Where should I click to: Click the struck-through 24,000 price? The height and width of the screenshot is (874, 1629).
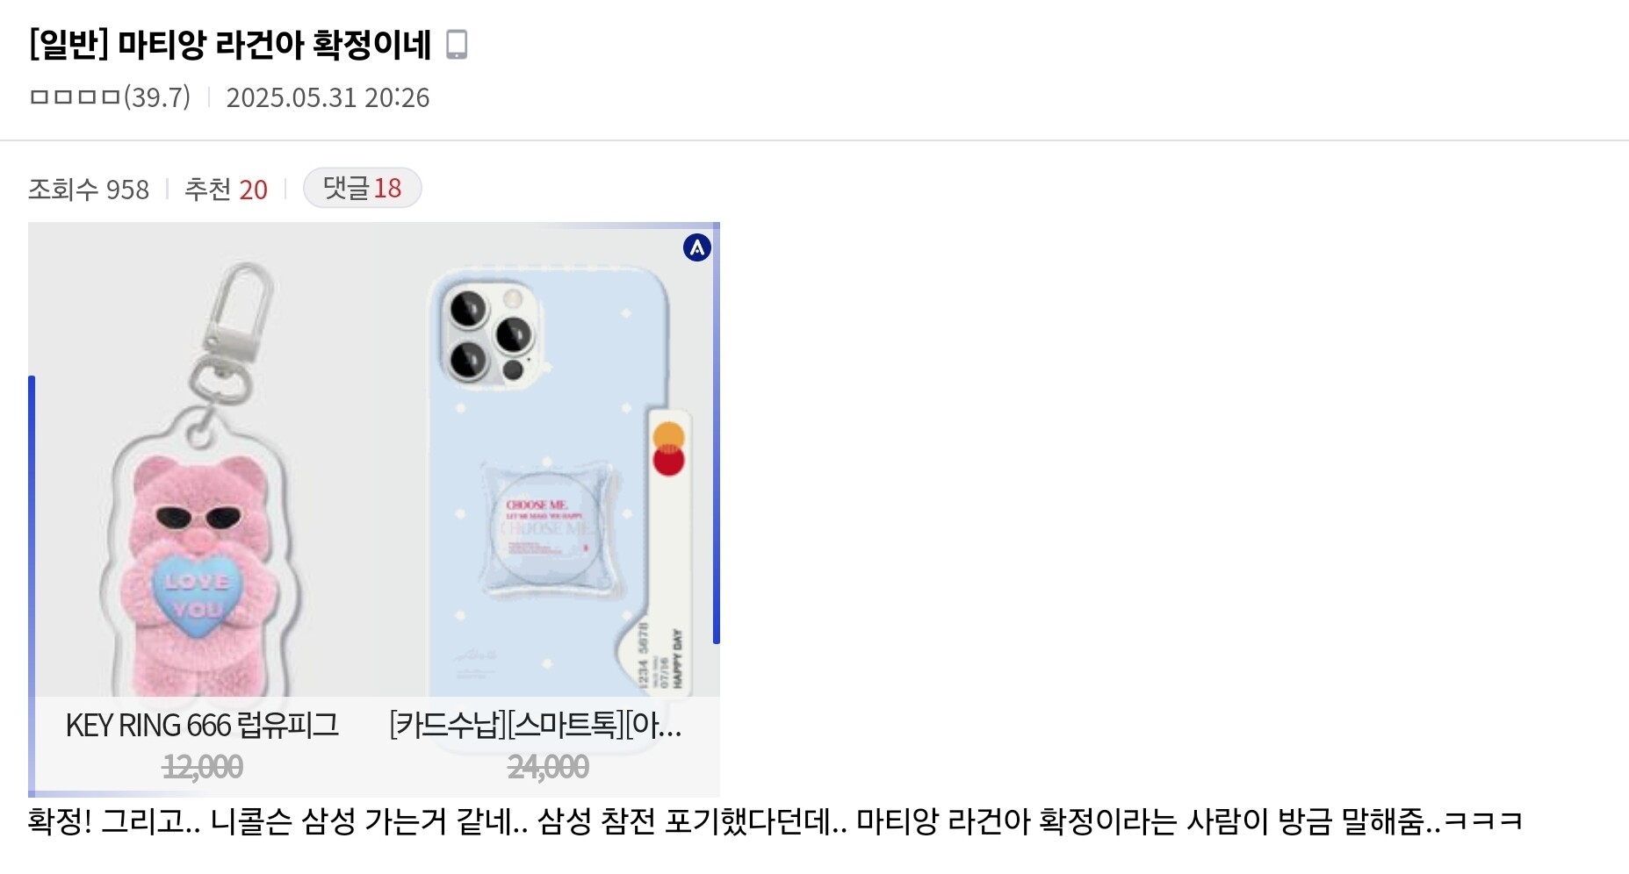coord(548,767)
